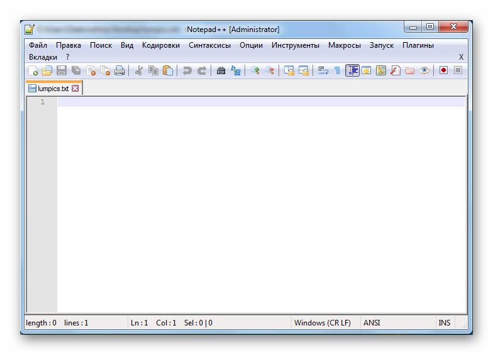493x355 pixels.
Task: Toggle synchronized horizontal scrolling
Action: coord(303,70)
